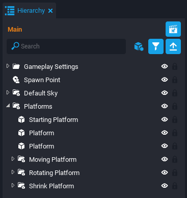Lock the Shrink Platform row
Screen dimensions: 187x198
click(175, 186)
